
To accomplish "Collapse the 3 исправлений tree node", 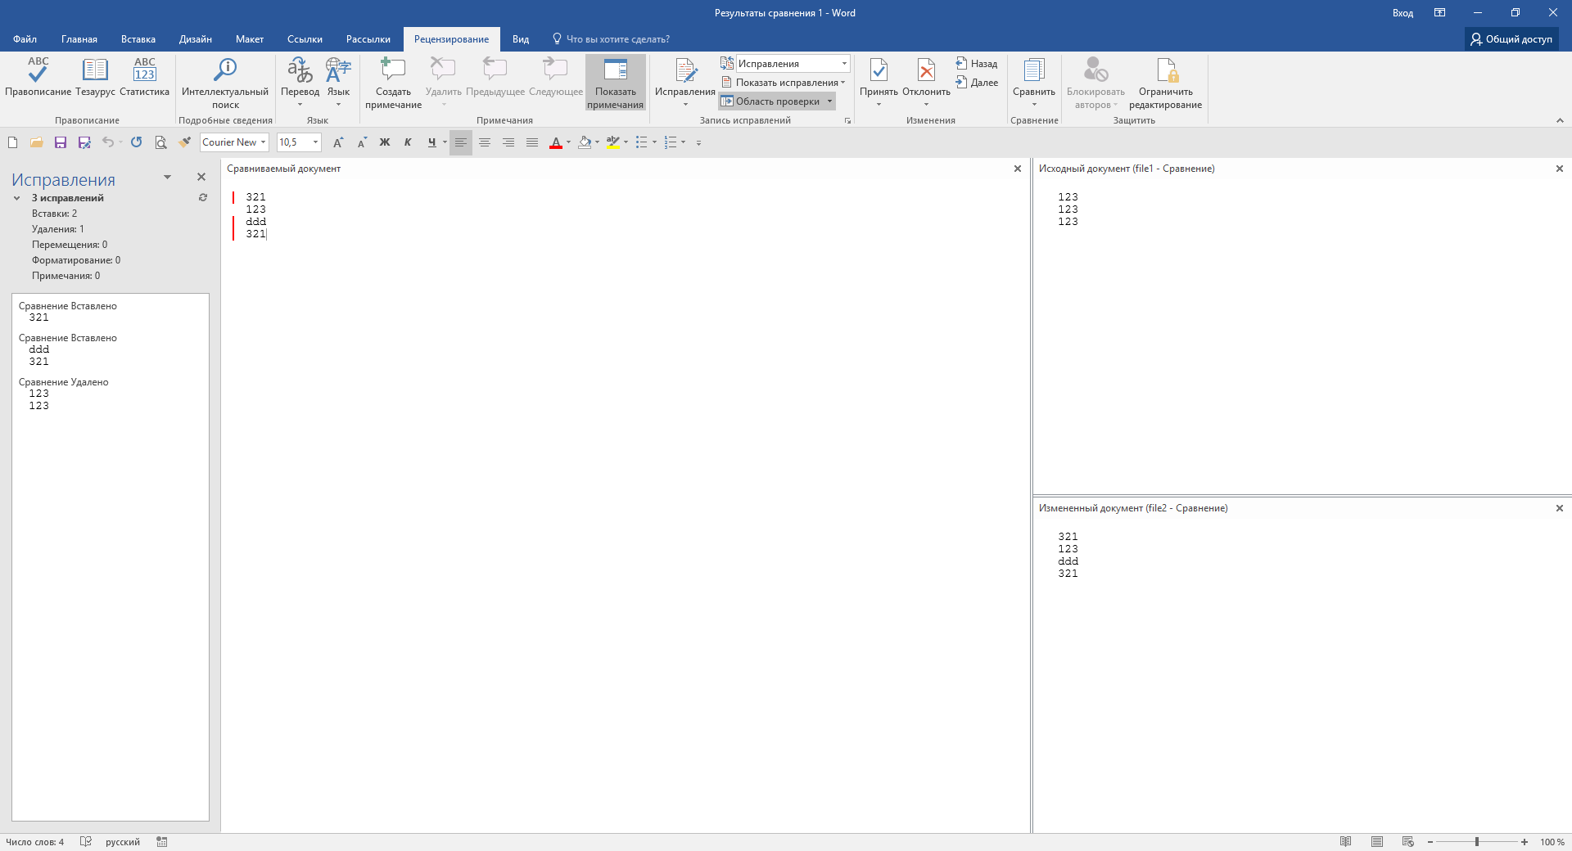I will (16, 198).
